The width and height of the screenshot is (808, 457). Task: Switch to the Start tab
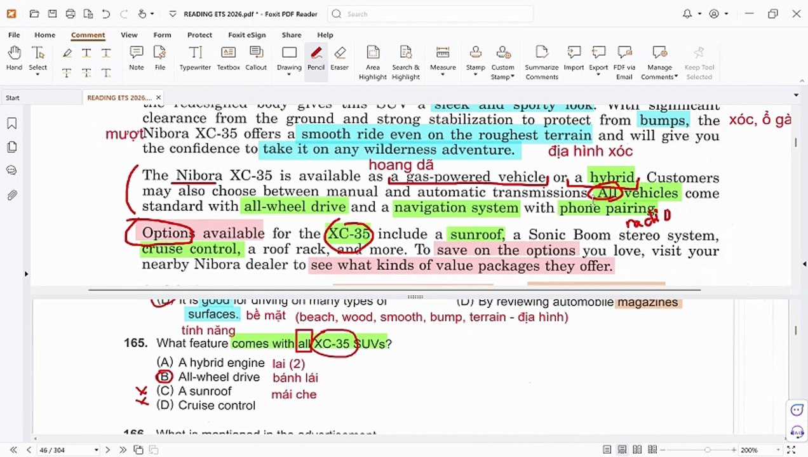pyautogui.click(x=13, y=98)
